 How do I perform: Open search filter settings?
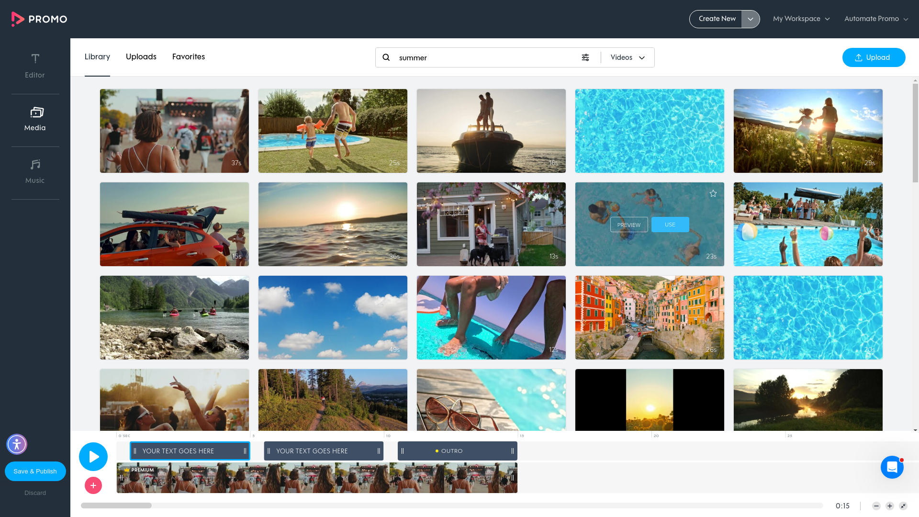pyautogui.click(x=585, y=57)
